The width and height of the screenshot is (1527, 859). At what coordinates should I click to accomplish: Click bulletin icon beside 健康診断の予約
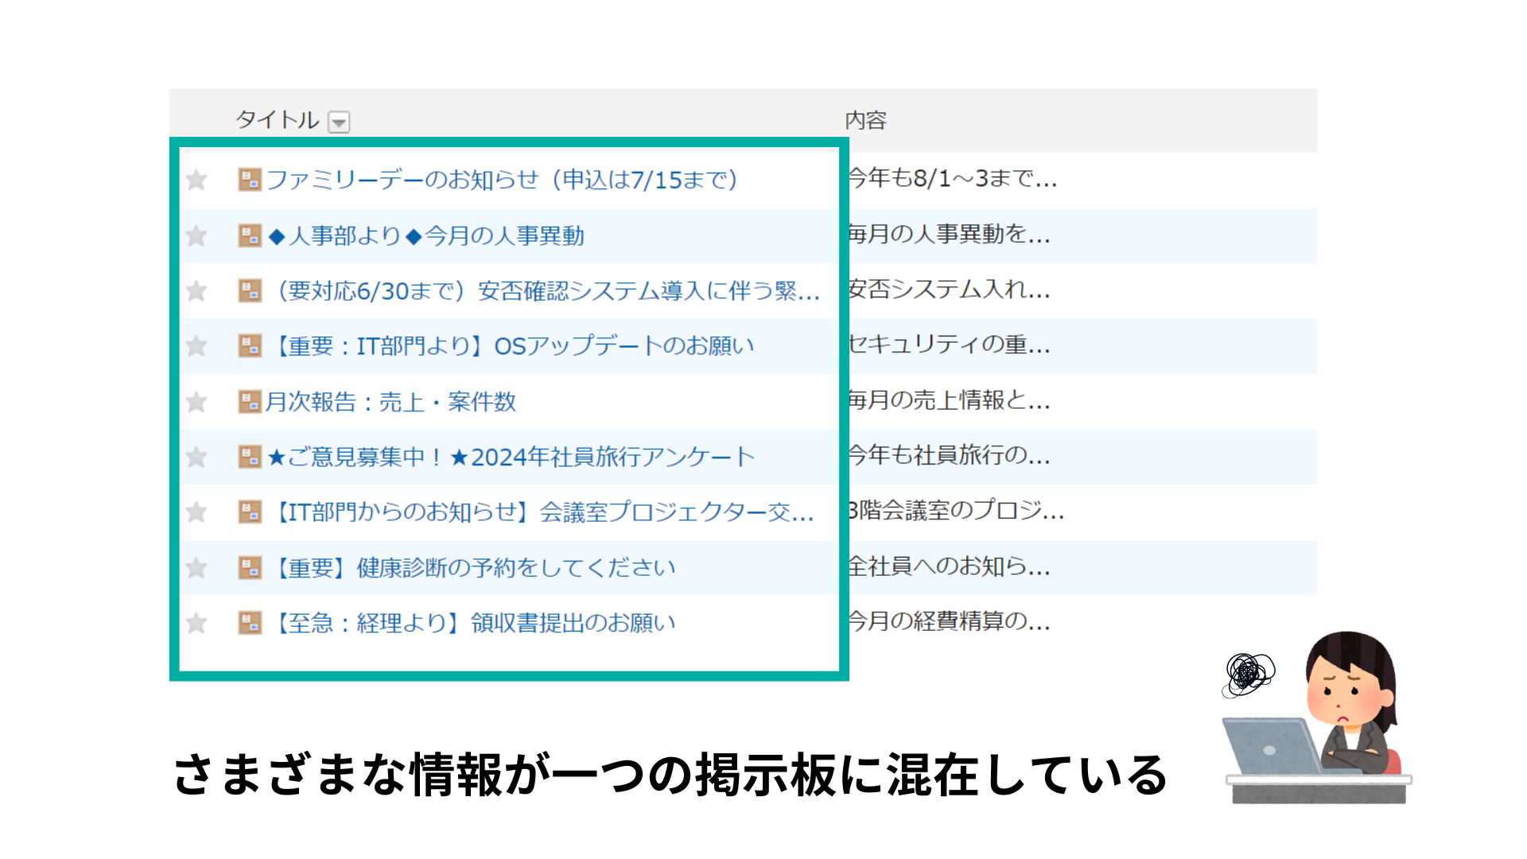click(250, 568)
